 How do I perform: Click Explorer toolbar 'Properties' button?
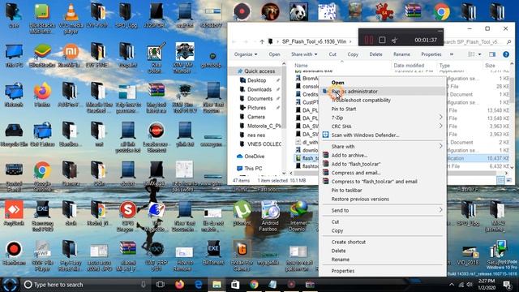pos(431,54)
